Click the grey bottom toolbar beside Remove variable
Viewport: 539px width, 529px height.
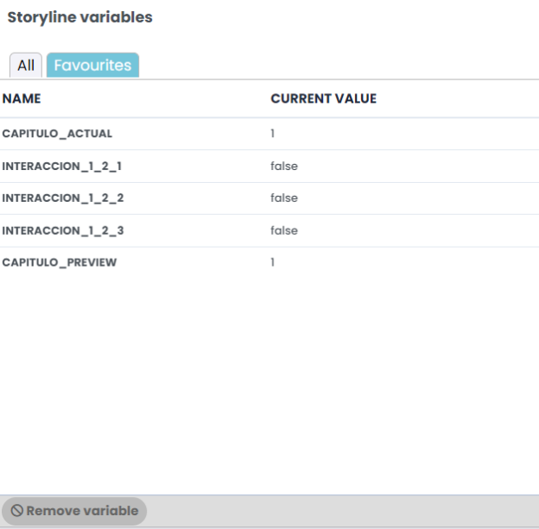[x=343, y=511]
